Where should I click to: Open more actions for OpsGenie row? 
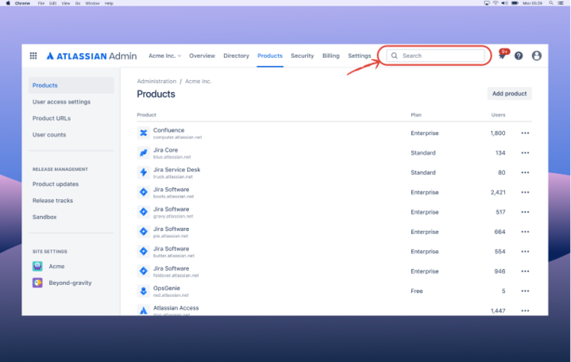525,291
